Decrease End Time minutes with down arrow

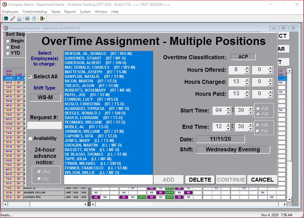[250, 129]
